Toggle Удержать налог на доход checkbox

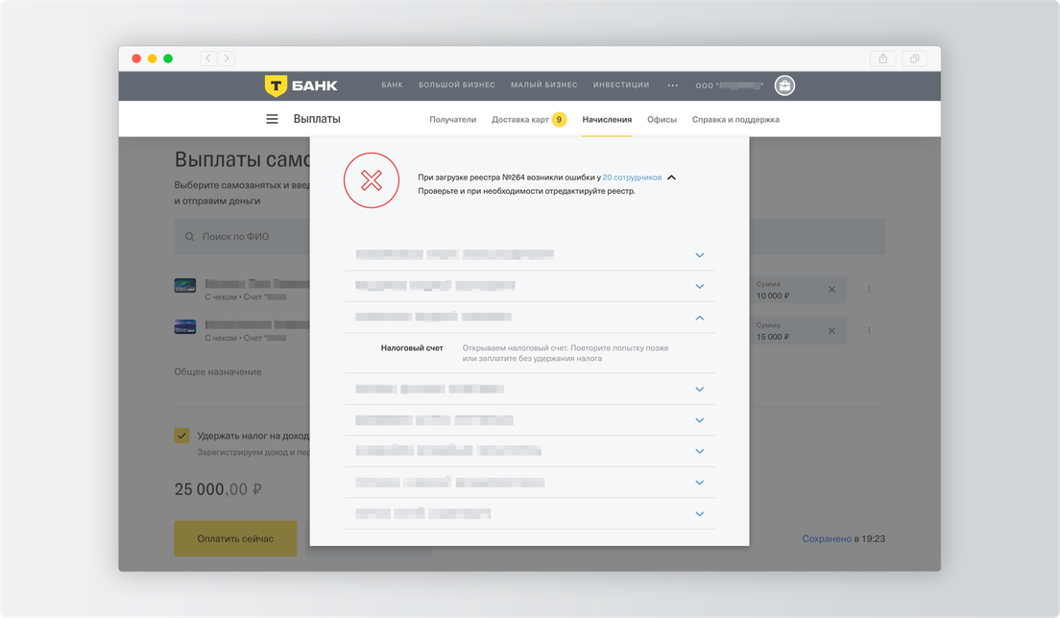[181, 436]
